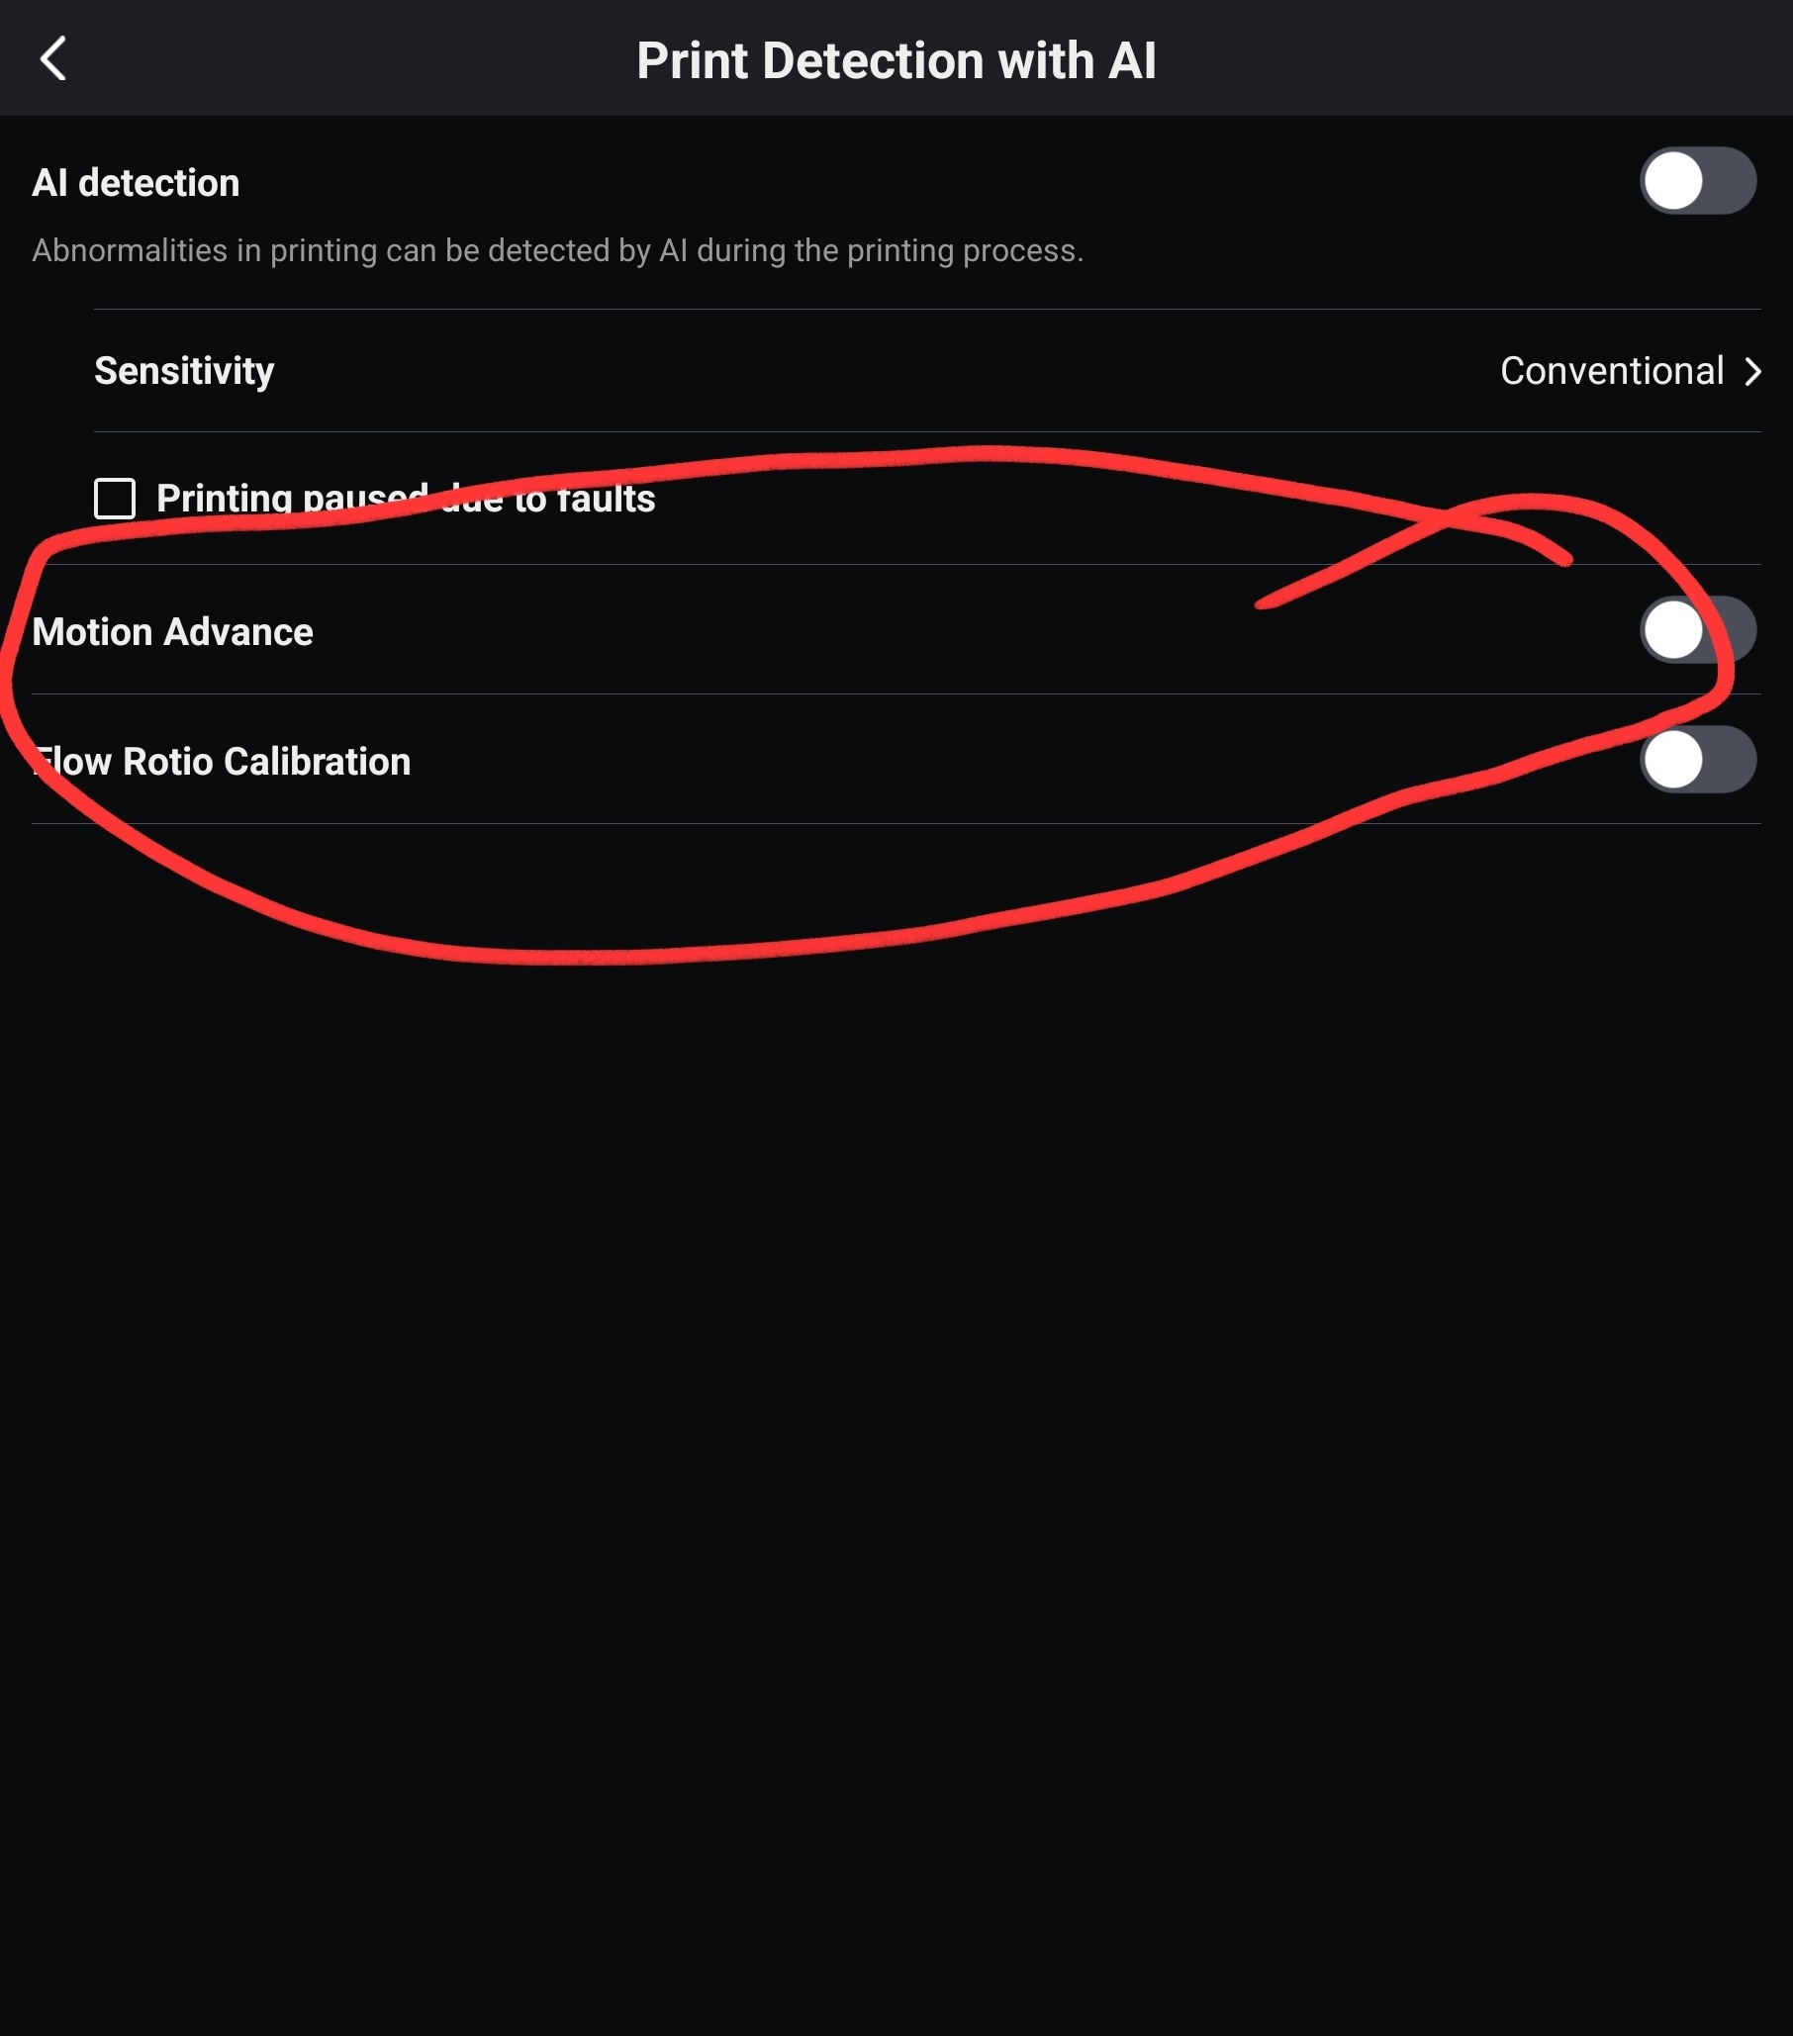Image resolution: width=1793 pixels, height=2036 pixels.
Task: Enable the Motion Advance toggle
Action: click(1697, 629)
